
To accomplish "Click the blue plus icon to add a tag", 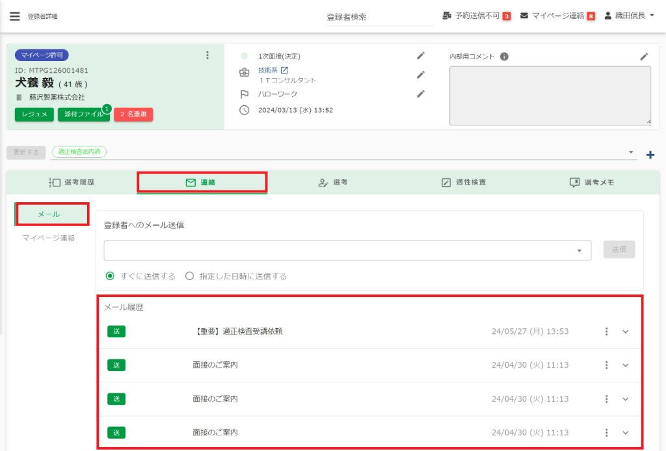I will [x=650, y=155].
